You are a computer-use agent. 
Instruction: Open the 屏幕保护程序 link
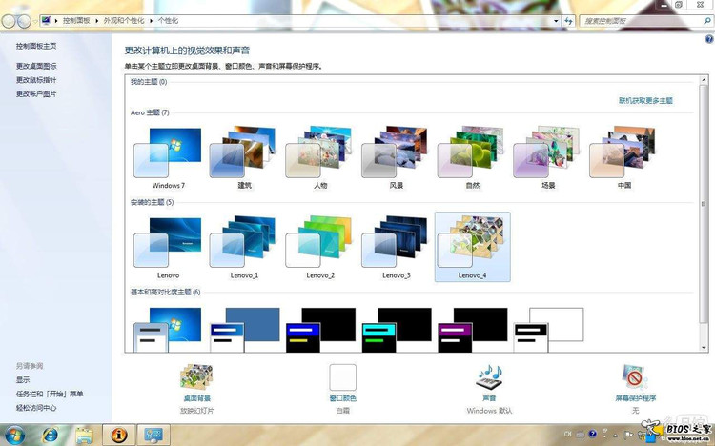click(x=636, y=398)
